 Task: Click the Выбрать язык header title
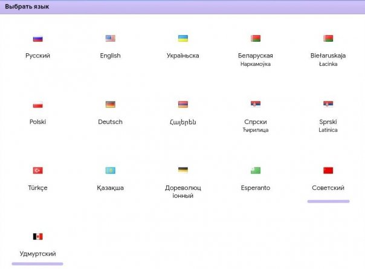tap(27, 7)
